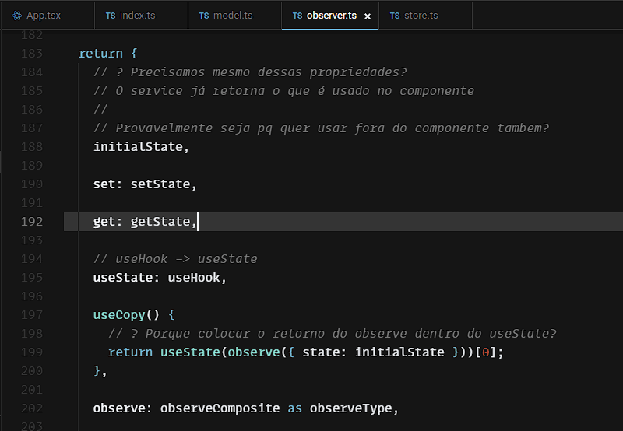
Task: Open the store.ts tab
Action: 421,16
